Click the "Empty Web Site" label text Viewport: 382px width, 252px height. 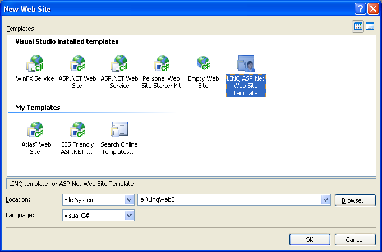[x=203, y=82]
